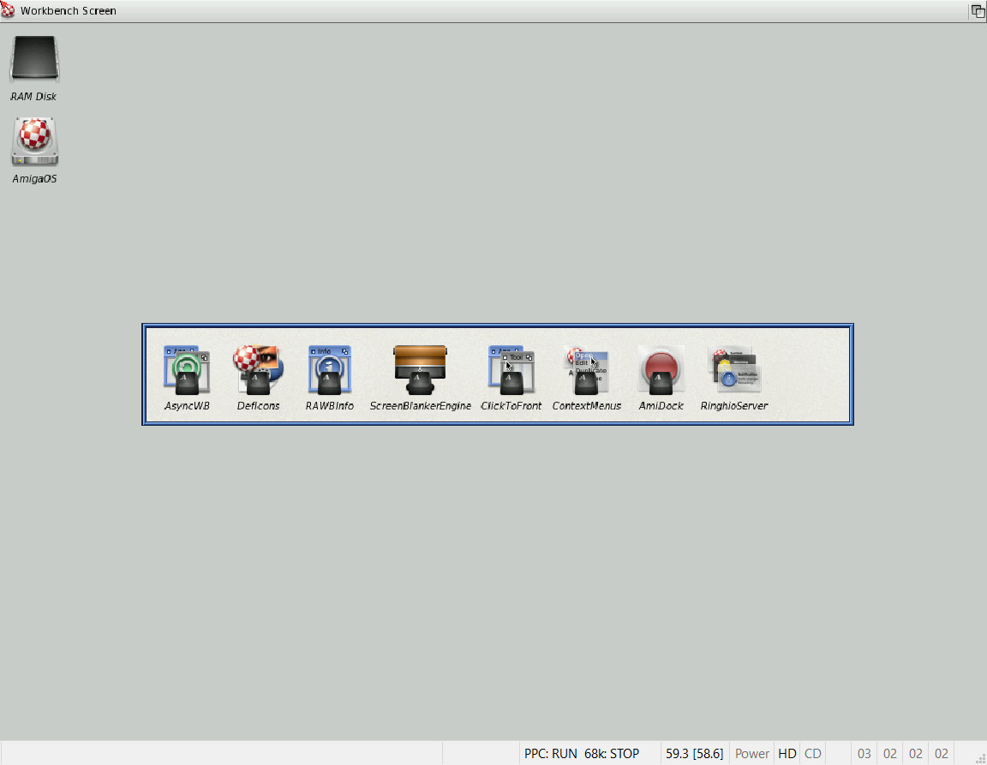Select the ClickToFront icon
Screen dimensions: 987x765
click(x=511, y=370)
